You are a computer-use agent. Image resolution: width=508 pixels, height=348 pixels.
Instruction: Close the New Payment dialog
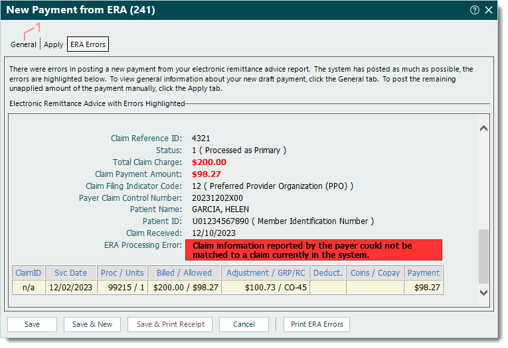tap(489, 10)
